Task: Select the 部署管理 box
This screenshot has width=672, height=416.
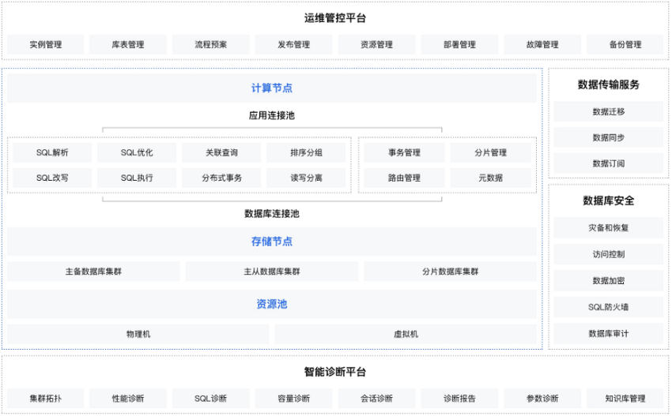Action: coord(459,44)
